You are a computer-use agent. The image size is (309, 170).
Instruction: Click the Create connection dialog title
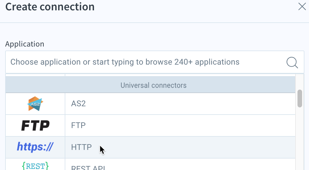(x=50, y=7)
